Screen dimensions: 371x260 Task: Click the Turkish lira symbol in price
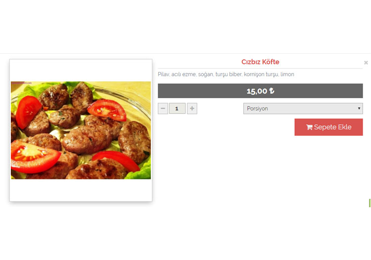click(x=272, y=91)
